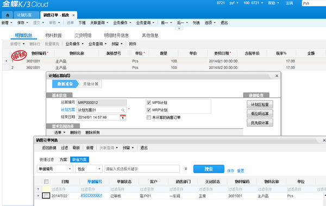
Task: Expand advanced filter with the double chevron
Action: (186, 168)
